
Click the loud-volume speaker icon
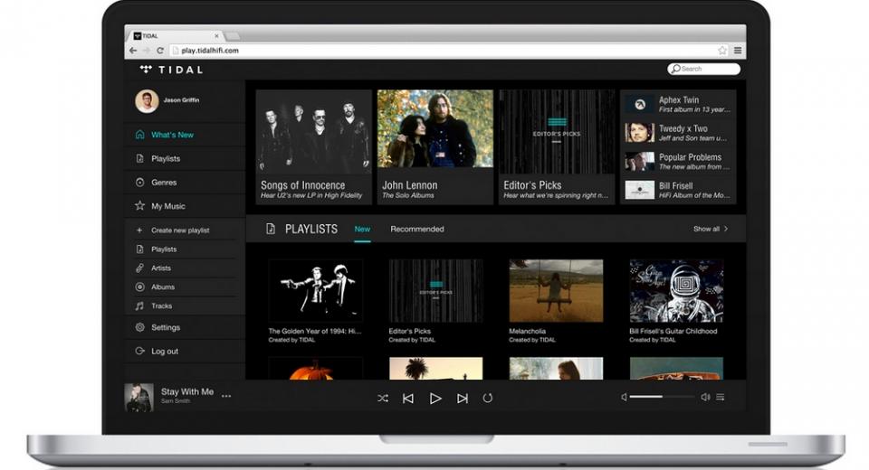click(705, 397)
